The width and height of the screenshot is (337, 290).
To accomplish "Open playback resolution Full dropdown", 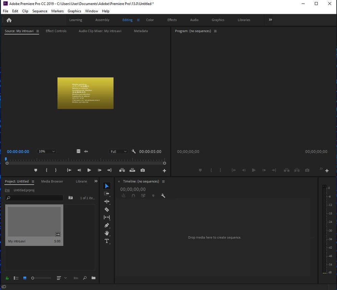I will [118, 152].
